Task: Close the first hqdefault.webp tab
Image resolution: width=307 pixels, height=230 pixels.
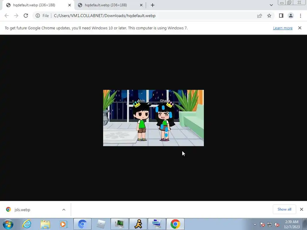Action: tap(70, 5)
